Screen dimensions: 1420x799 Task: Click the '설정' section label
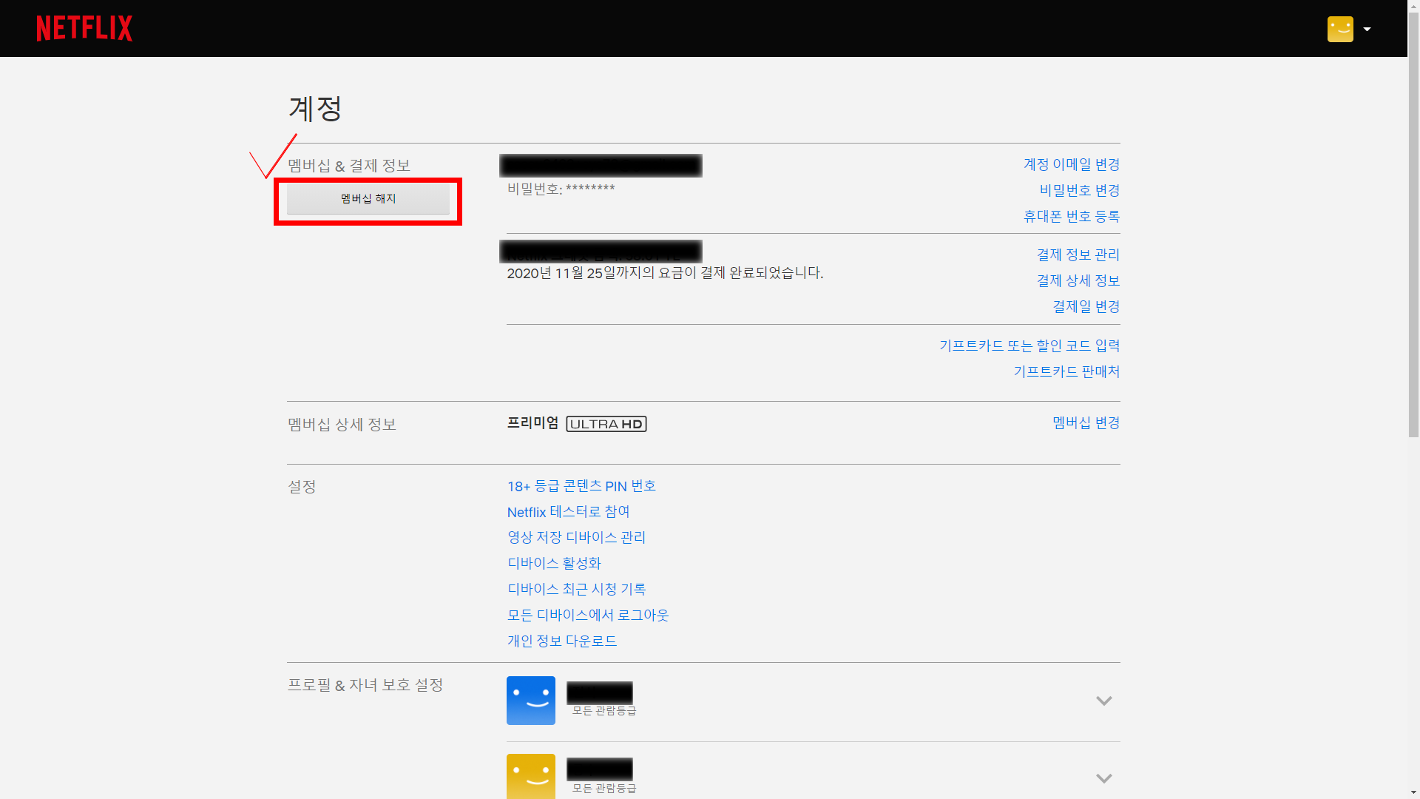tap(302, 487)
